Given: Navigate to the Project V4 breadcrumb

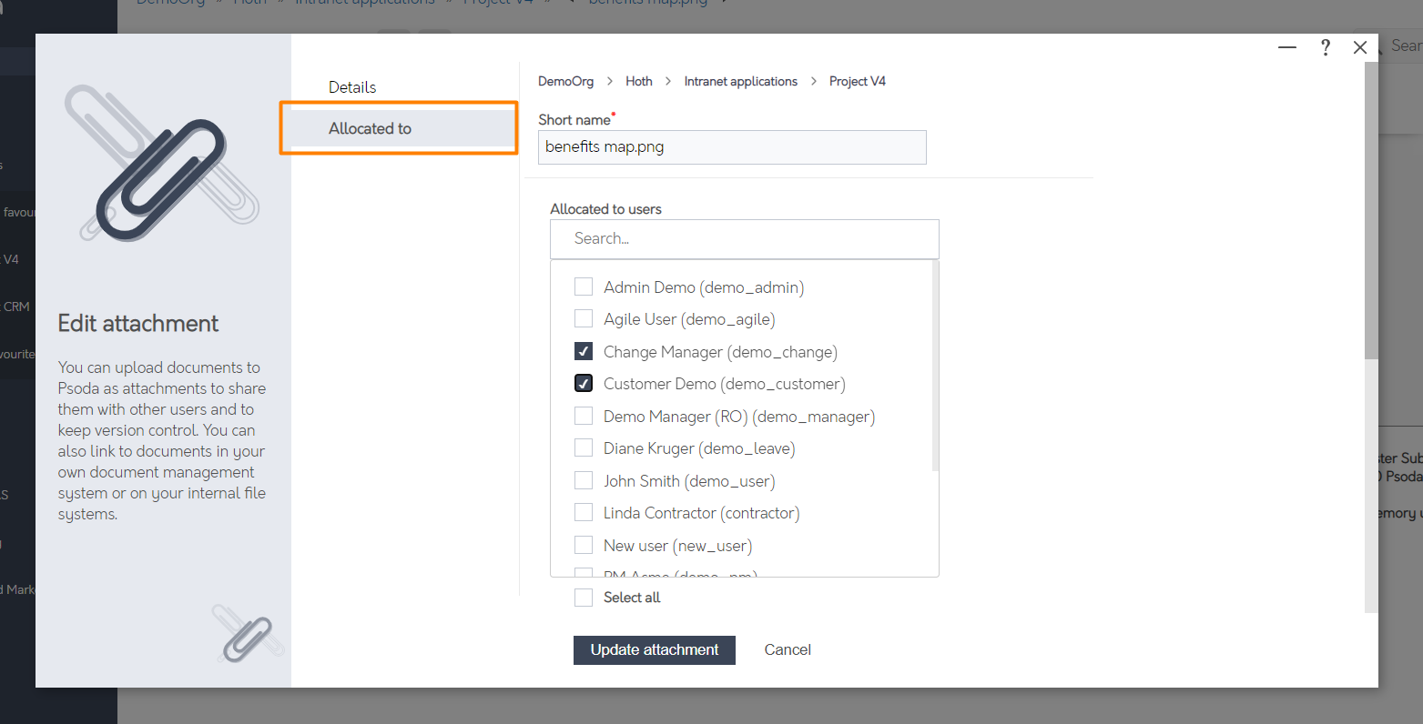Looking at the screenshot, I should (x=857, y=81).
